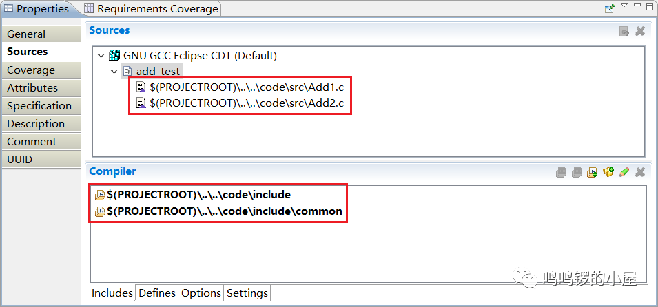Collapse the add_test tree node

(x=114, y=72)
